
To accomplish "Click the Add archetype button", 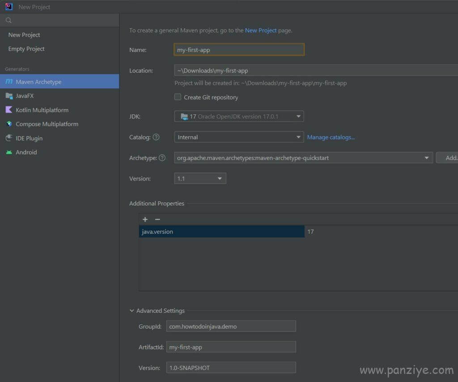I will (x=447, y=158).
